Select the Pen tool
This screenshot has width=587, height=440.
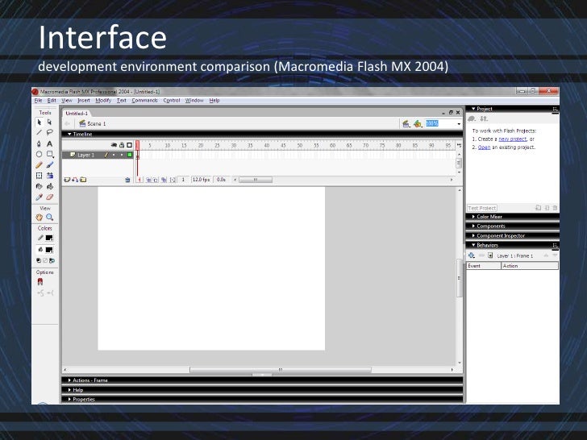pyautogui.click(x=40, y=143)
